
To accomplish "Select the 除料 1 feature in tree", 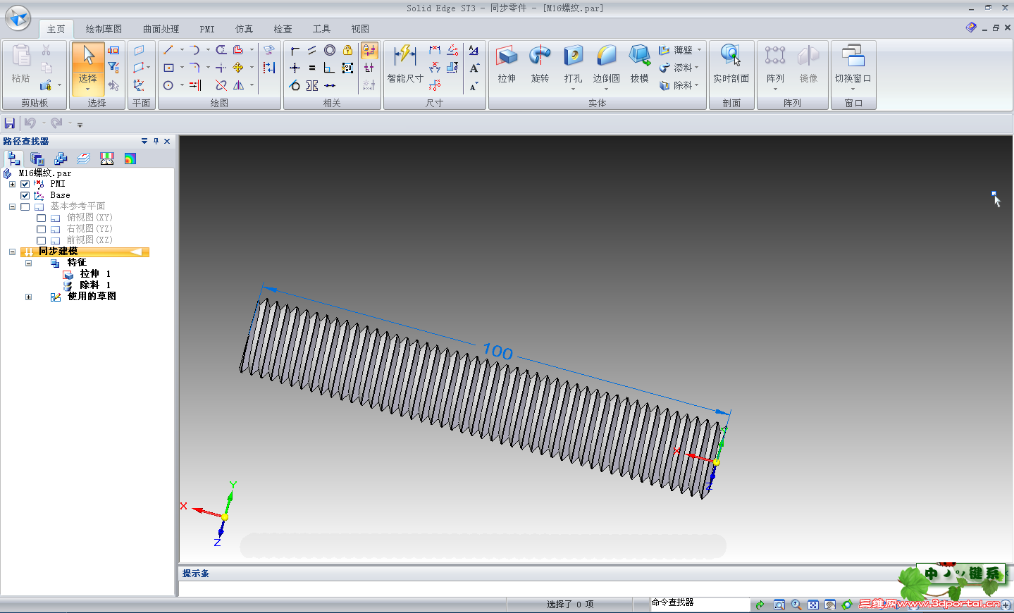I will click(94, 285).
